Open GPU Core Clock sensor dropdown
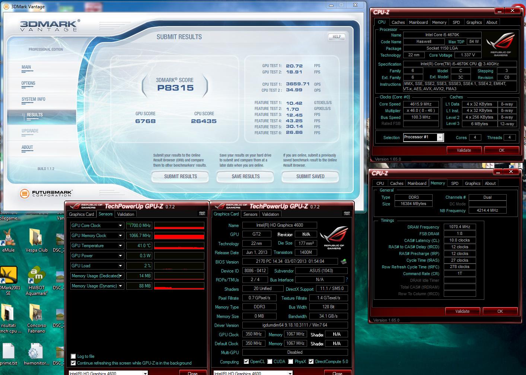The width and height of the screenshot is (526, 375). tap(120, 226)
